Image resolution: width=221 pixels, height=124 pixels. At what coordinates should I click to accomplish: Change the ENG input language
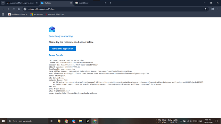[200, 121]
